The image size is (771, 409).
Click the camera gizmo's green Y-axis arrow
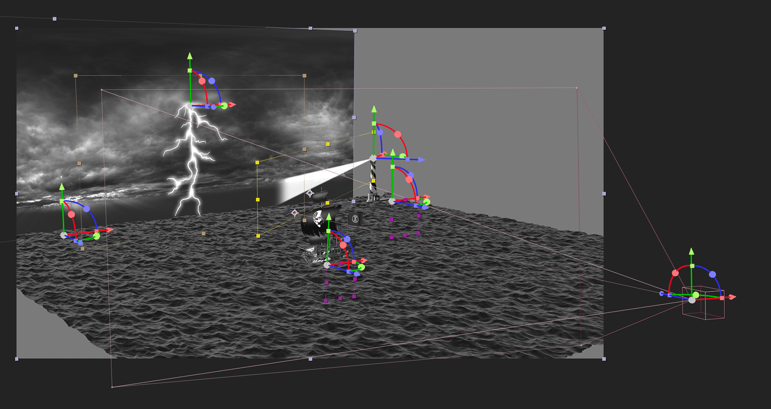[x=691, y=252]
